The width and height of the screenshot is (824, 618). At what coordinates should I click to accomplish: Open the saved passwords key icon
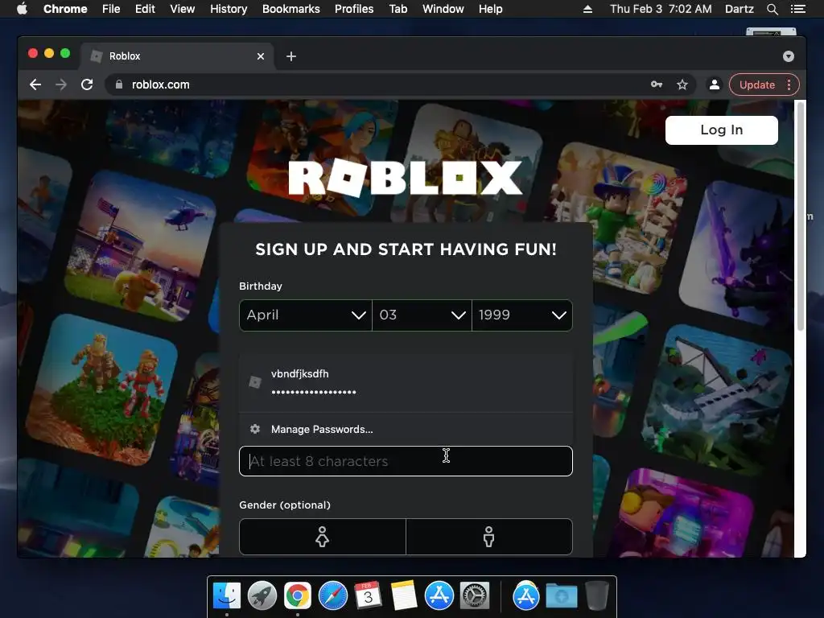pos(657,84)
